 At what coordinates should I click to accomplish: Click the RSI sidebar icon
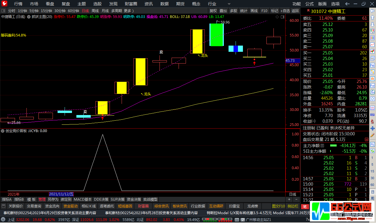pyautogui.click(x=372, y=115)
